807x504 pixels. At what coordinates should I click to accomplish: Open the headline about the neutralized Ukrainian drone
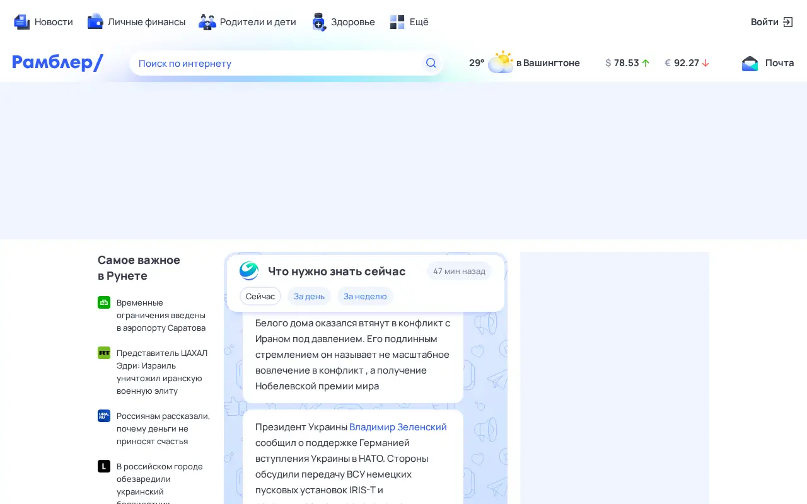click(x=160, y=483)
